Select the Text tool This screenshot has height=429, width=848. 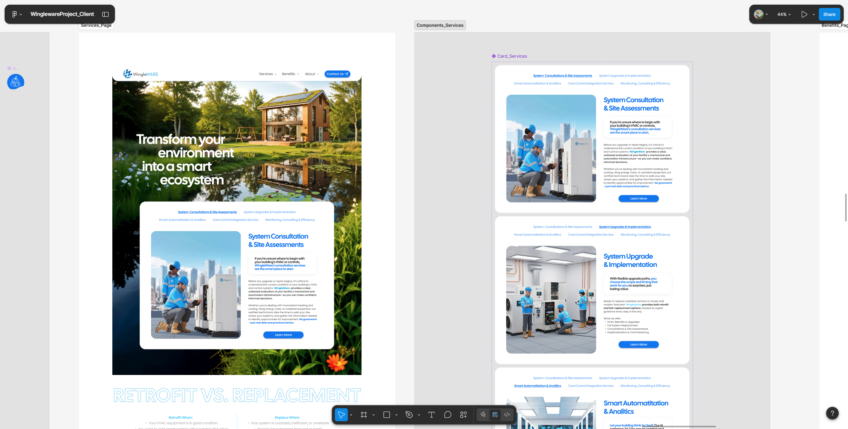pyautogui.click(x=431, y=415)
